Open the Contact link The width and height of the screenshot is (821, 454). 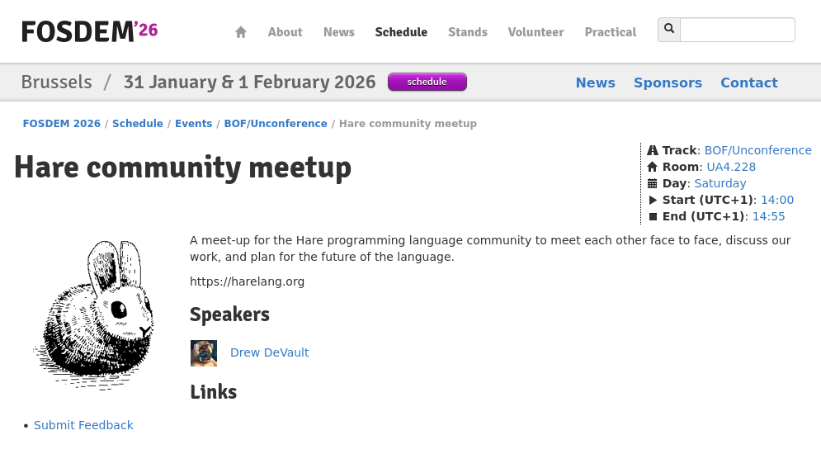point(749,83)
